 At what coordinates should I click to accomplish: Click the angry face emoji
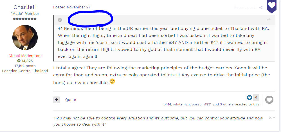(x=112, y=81)
